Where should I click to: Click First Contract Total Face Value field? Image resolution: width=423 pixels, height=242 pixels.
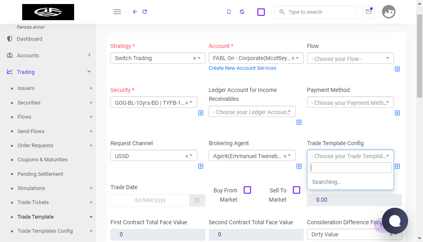click(158, 234)
